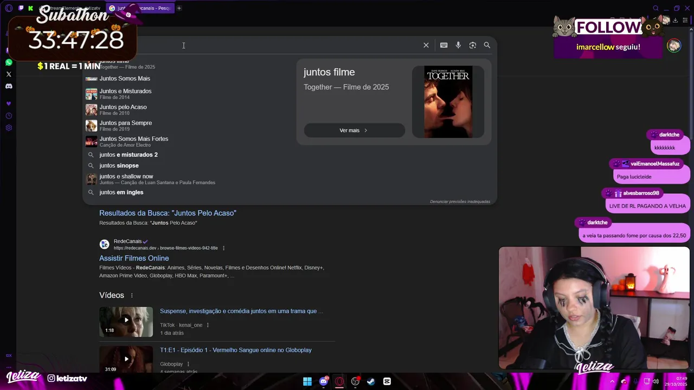Open the History clock sidebar icon
Image resolution: width=694 pixels, height=390 pixels.
tap(9, 116)
